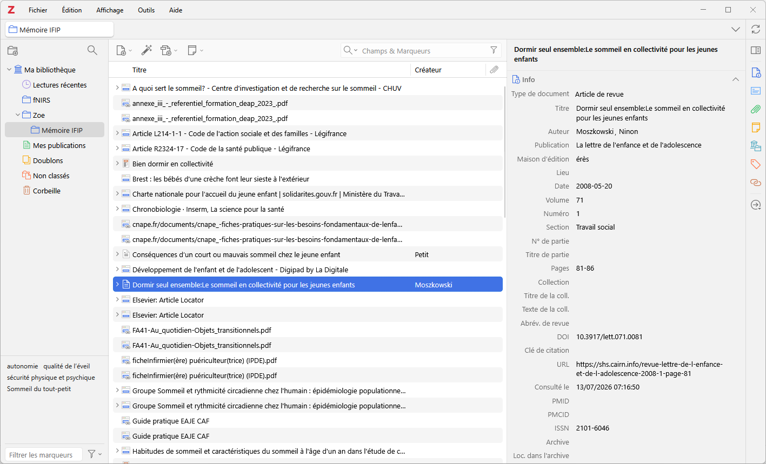This screenshot has height=464, width=766.
Task: Filter by 'sécurité physique et psychique' tag
Action: pyautogui.click(x=51, y=378)
